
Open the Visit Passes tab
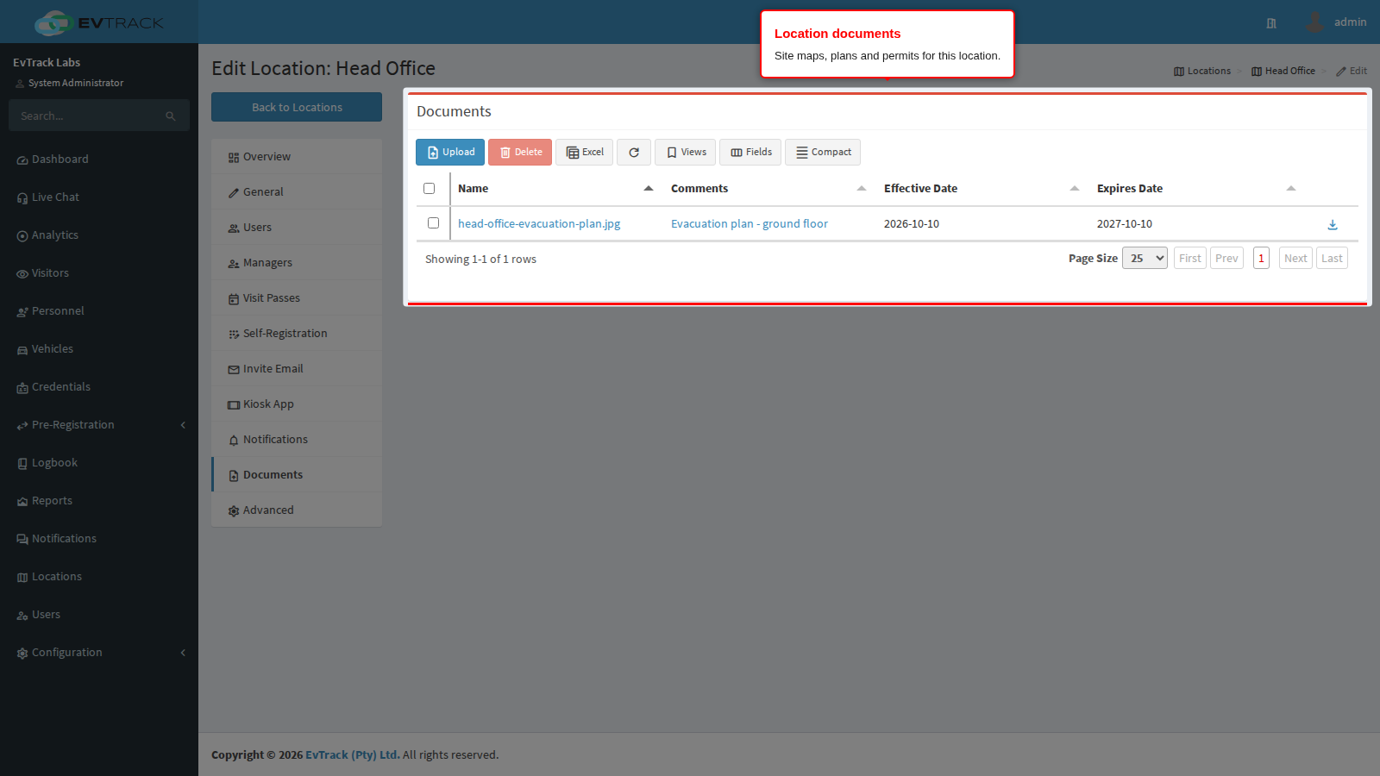point(297,298)
